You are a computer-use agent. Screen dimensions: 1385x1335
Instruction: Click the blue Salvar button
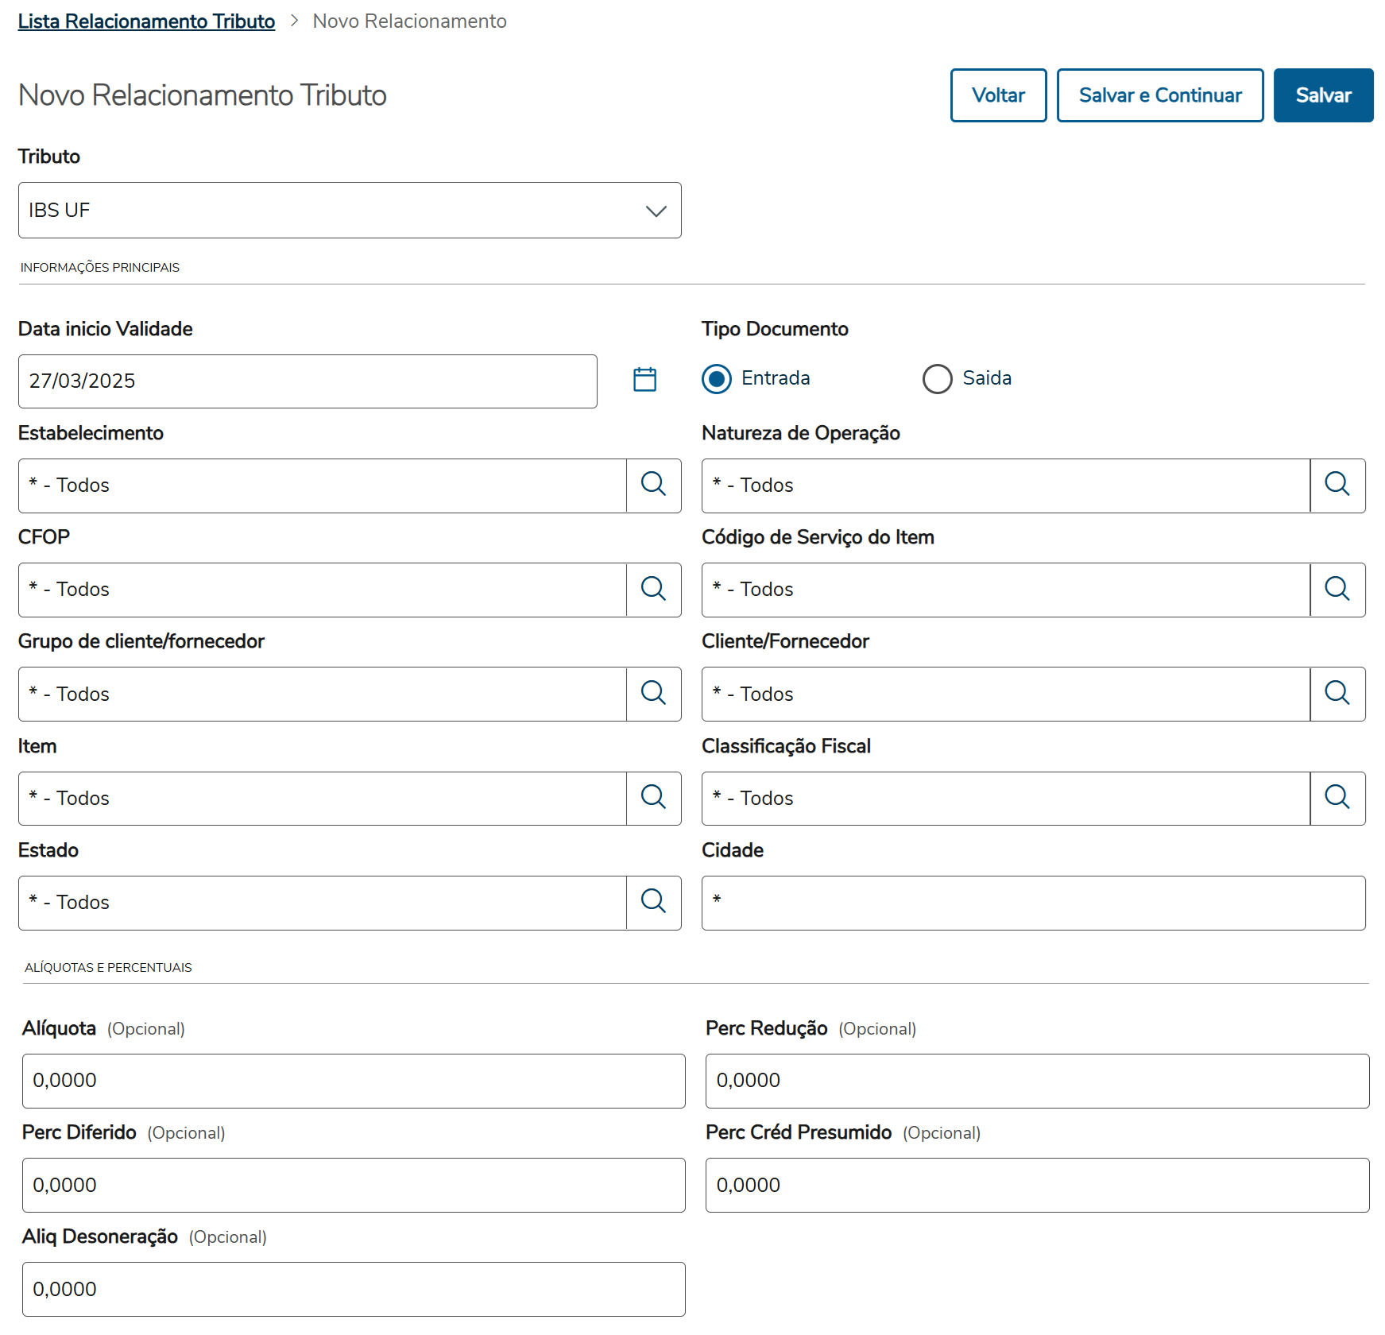(x=1323, y=95)
